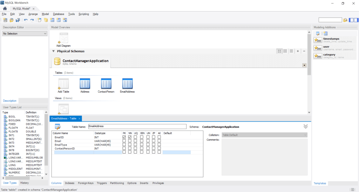Click the Add new routine toolbar icon
359x192 pixels.
[x=65, y=20]
